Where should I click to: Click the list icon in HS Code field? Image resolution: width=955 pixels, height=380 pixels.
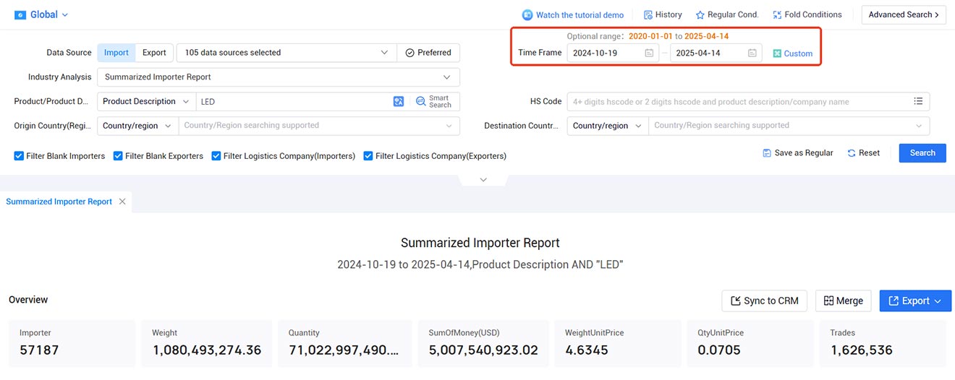[918, 102]
